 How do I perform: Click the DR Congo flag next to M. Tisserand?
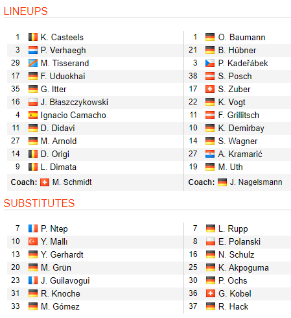pos(33,63)
